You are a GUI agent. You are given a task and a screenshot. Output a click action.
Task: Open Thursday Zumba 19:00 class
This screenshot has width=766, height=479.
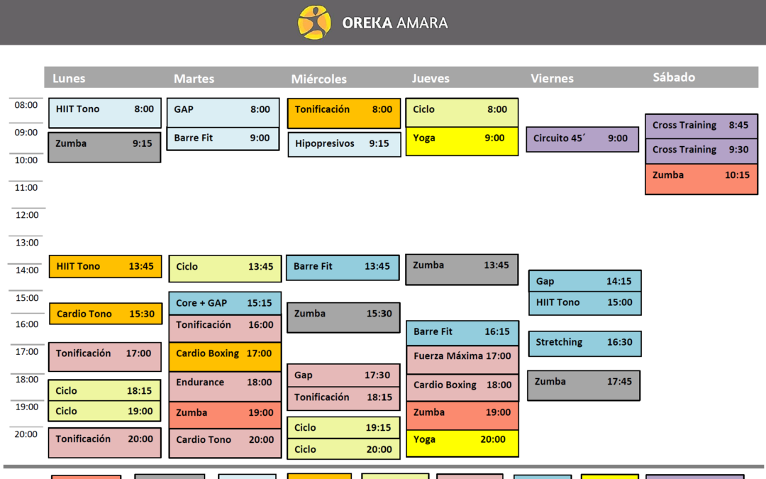(462, 416)
